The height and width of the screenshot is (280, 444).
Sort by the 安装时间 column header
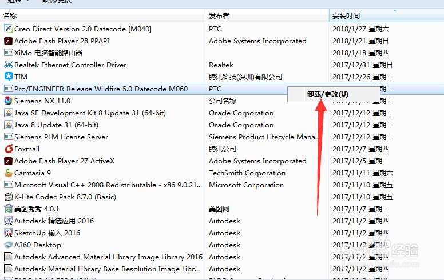(387, 16)
